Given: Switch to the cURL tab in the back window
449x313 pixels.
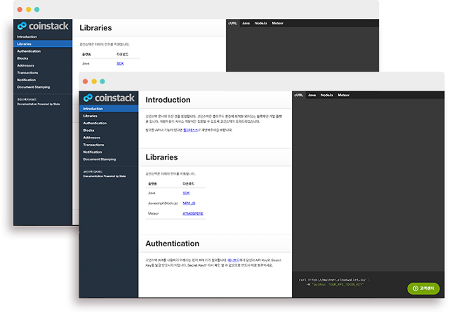Looking at the screenshot, I should click(232, 23).
